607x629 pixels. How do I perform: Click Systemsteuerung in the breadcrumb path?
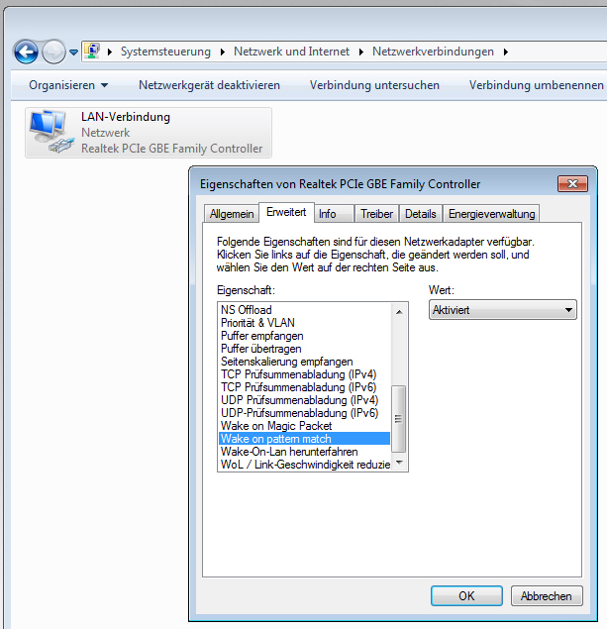click(165, 52)
